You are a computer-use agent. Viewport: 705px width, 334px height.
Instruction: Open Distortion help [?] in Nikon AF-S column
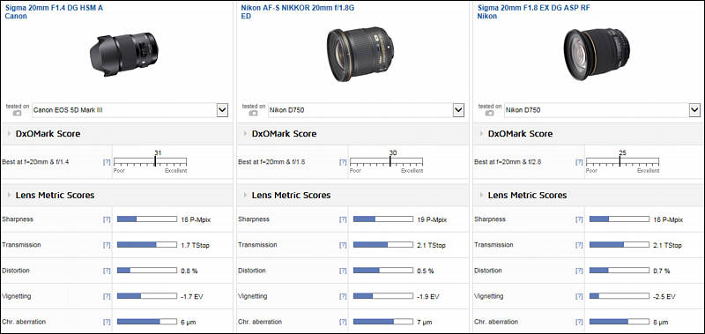coord(343,271)
